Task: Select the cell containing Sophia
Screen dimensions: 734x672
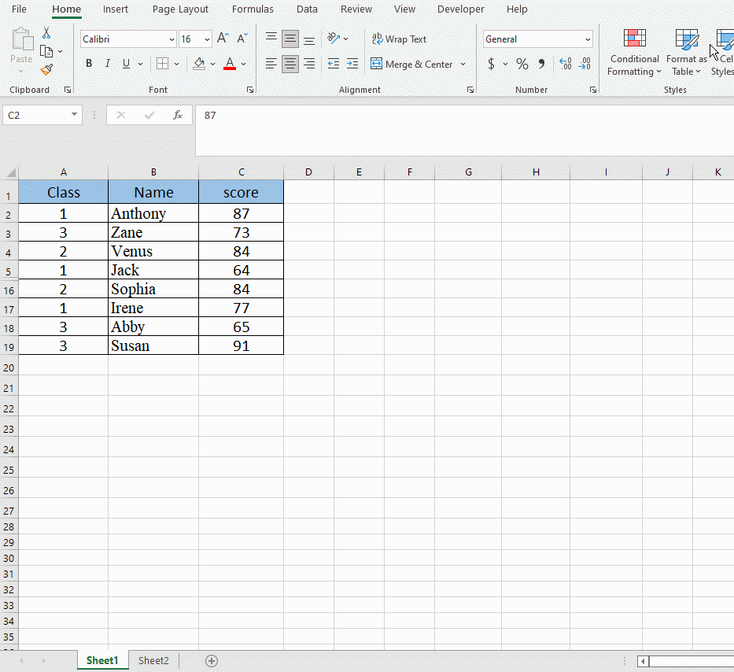Action: [x=153, y=289]
